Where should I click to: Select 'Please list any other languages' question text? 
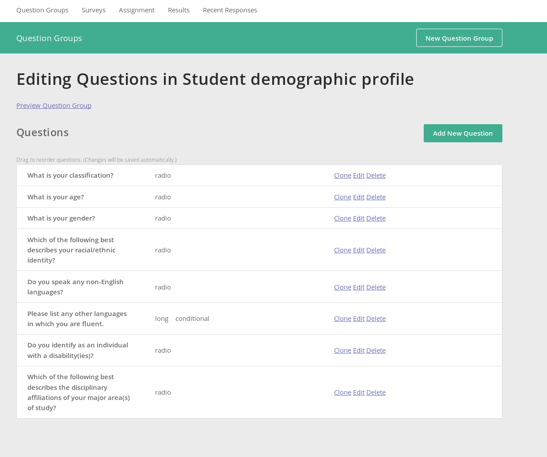77,318
